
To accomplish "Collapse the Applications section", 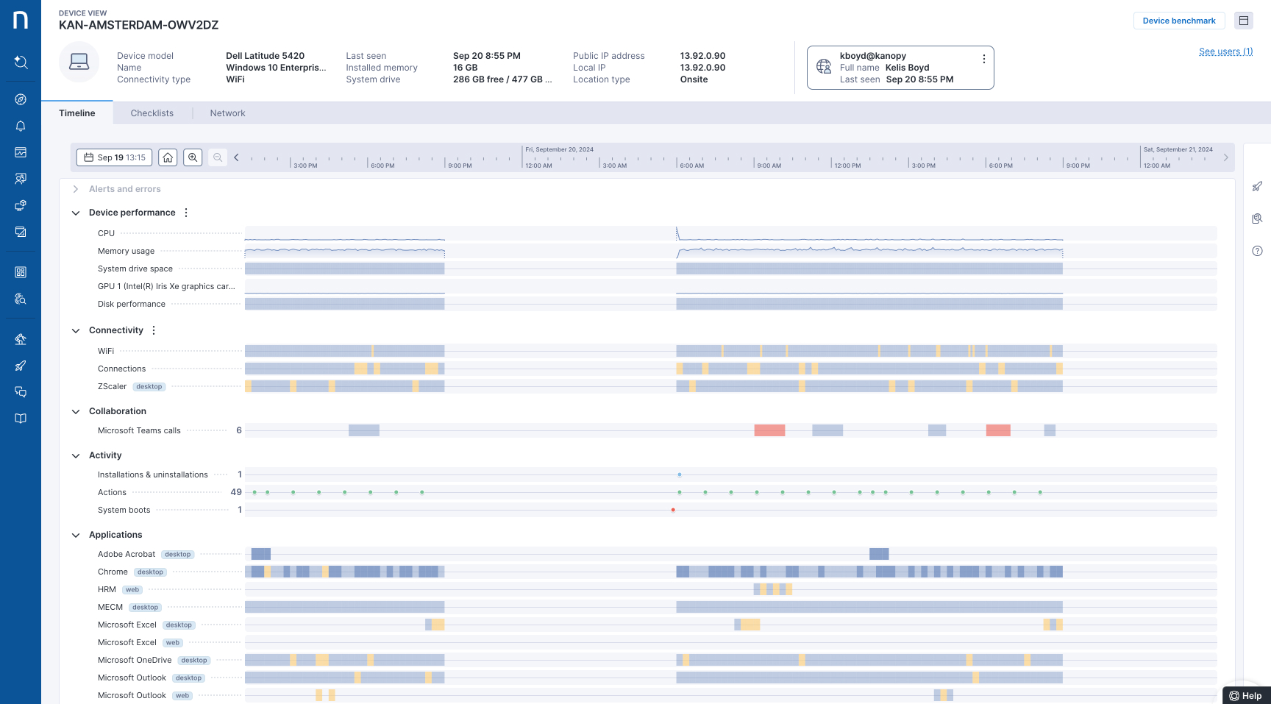I will (76, 535).
